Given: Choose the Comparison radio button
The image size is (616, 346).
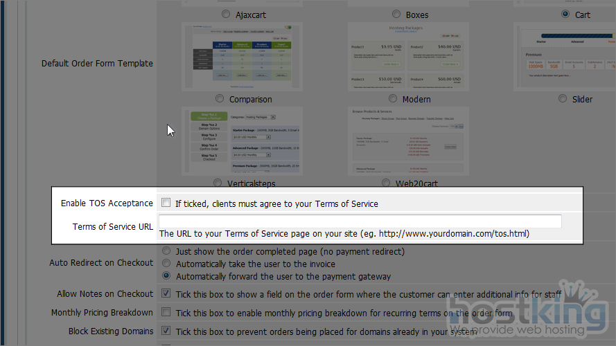Looking at the screenshot, I should click(220, 99).
